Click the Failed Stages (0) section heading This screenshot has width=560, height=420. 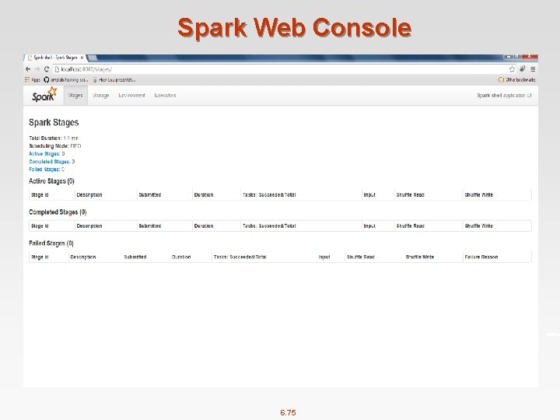click(51, 243)
